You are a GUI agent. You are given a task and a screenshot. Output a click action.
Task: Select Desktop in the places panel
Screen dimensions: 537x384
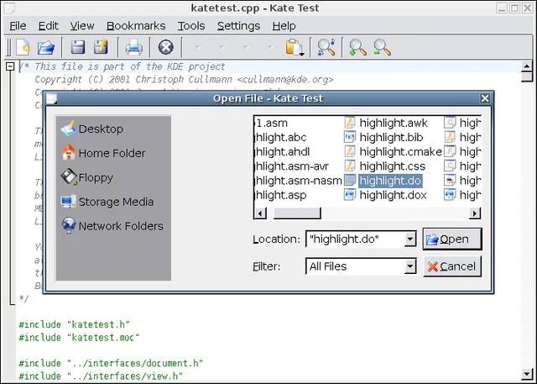92,129
